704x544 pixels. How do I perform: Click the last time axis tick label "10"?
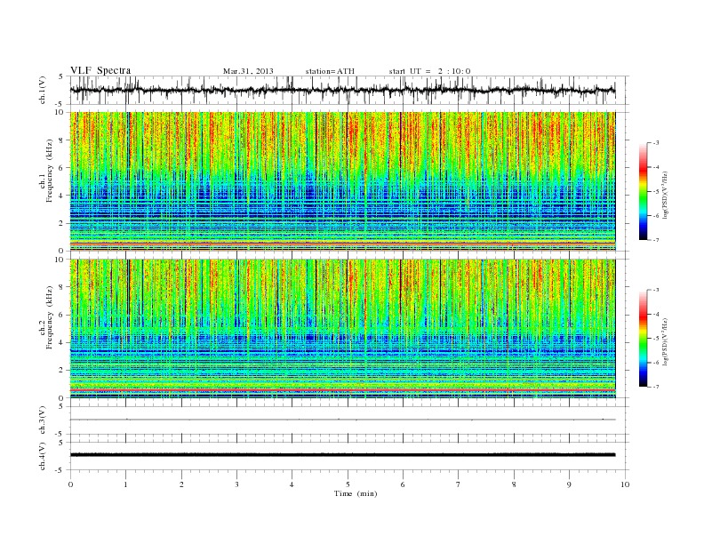(x=625, y=484)
